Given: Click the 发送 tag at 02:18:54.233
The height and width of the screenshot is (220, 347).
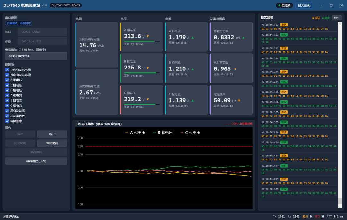Looking at the screenshot, I should [284, 48].
